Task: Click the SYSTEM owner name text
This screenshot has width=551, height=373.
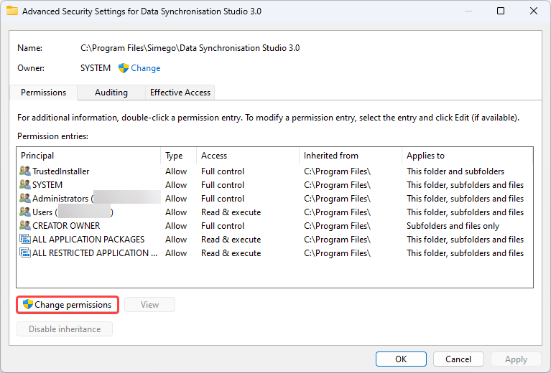Action: (96, 68)
